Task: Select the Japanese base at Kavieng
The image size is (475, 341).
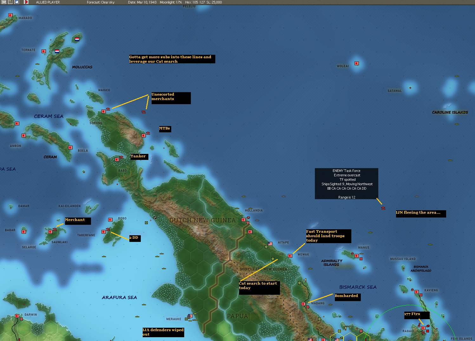Action: click(x=417, y=292)
